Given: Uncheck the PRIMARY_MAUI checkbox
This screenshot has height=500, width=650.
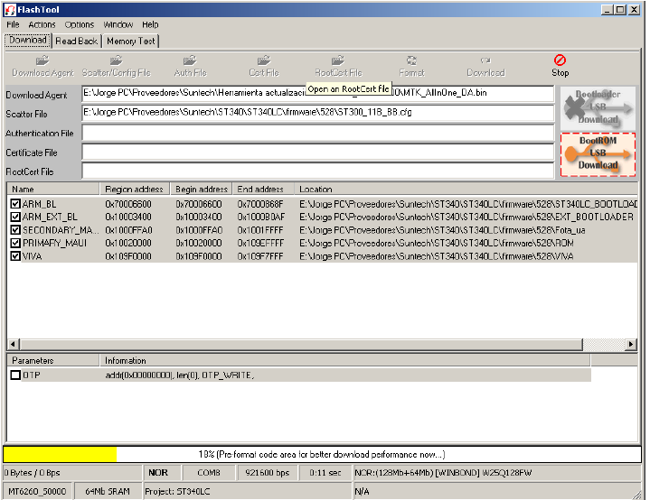Looking at the screenshot, I should (15, 243).
